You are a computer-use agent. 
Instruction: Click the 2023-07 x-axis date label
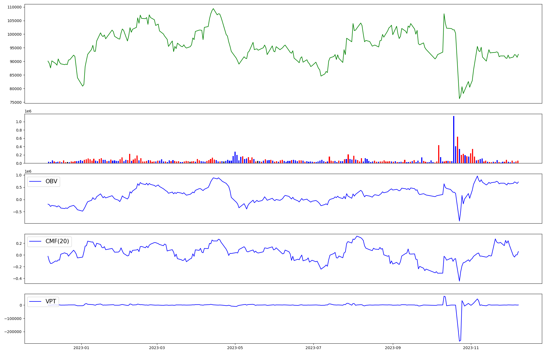point(313,348)
